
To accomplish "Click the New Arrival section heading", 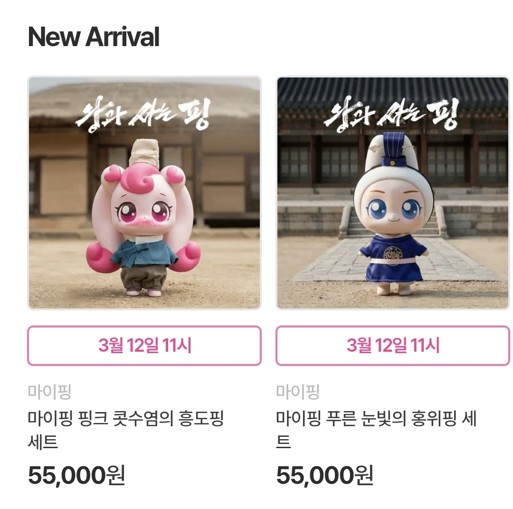I will click(94, 37).
